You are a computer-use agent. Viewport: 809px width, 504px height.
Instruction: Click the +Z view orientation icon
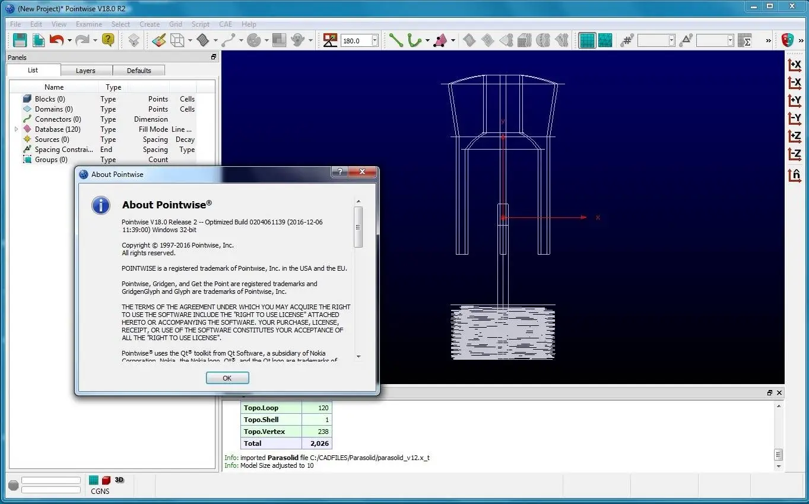[795, 137]
